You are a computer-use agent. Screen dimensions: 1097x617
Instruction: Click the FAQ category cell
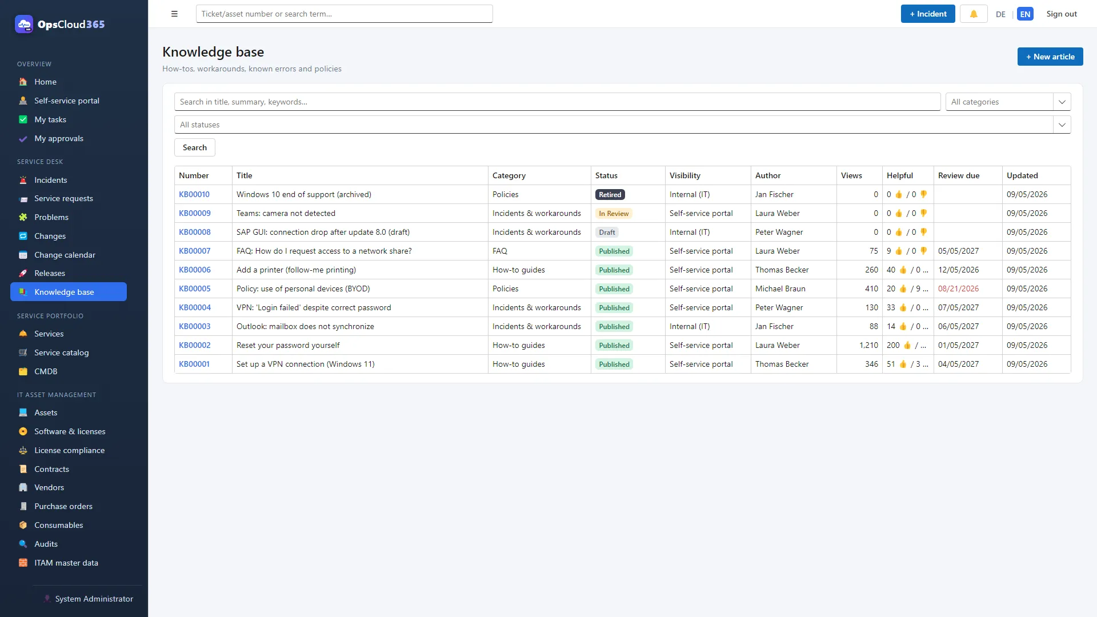point(539,251)
